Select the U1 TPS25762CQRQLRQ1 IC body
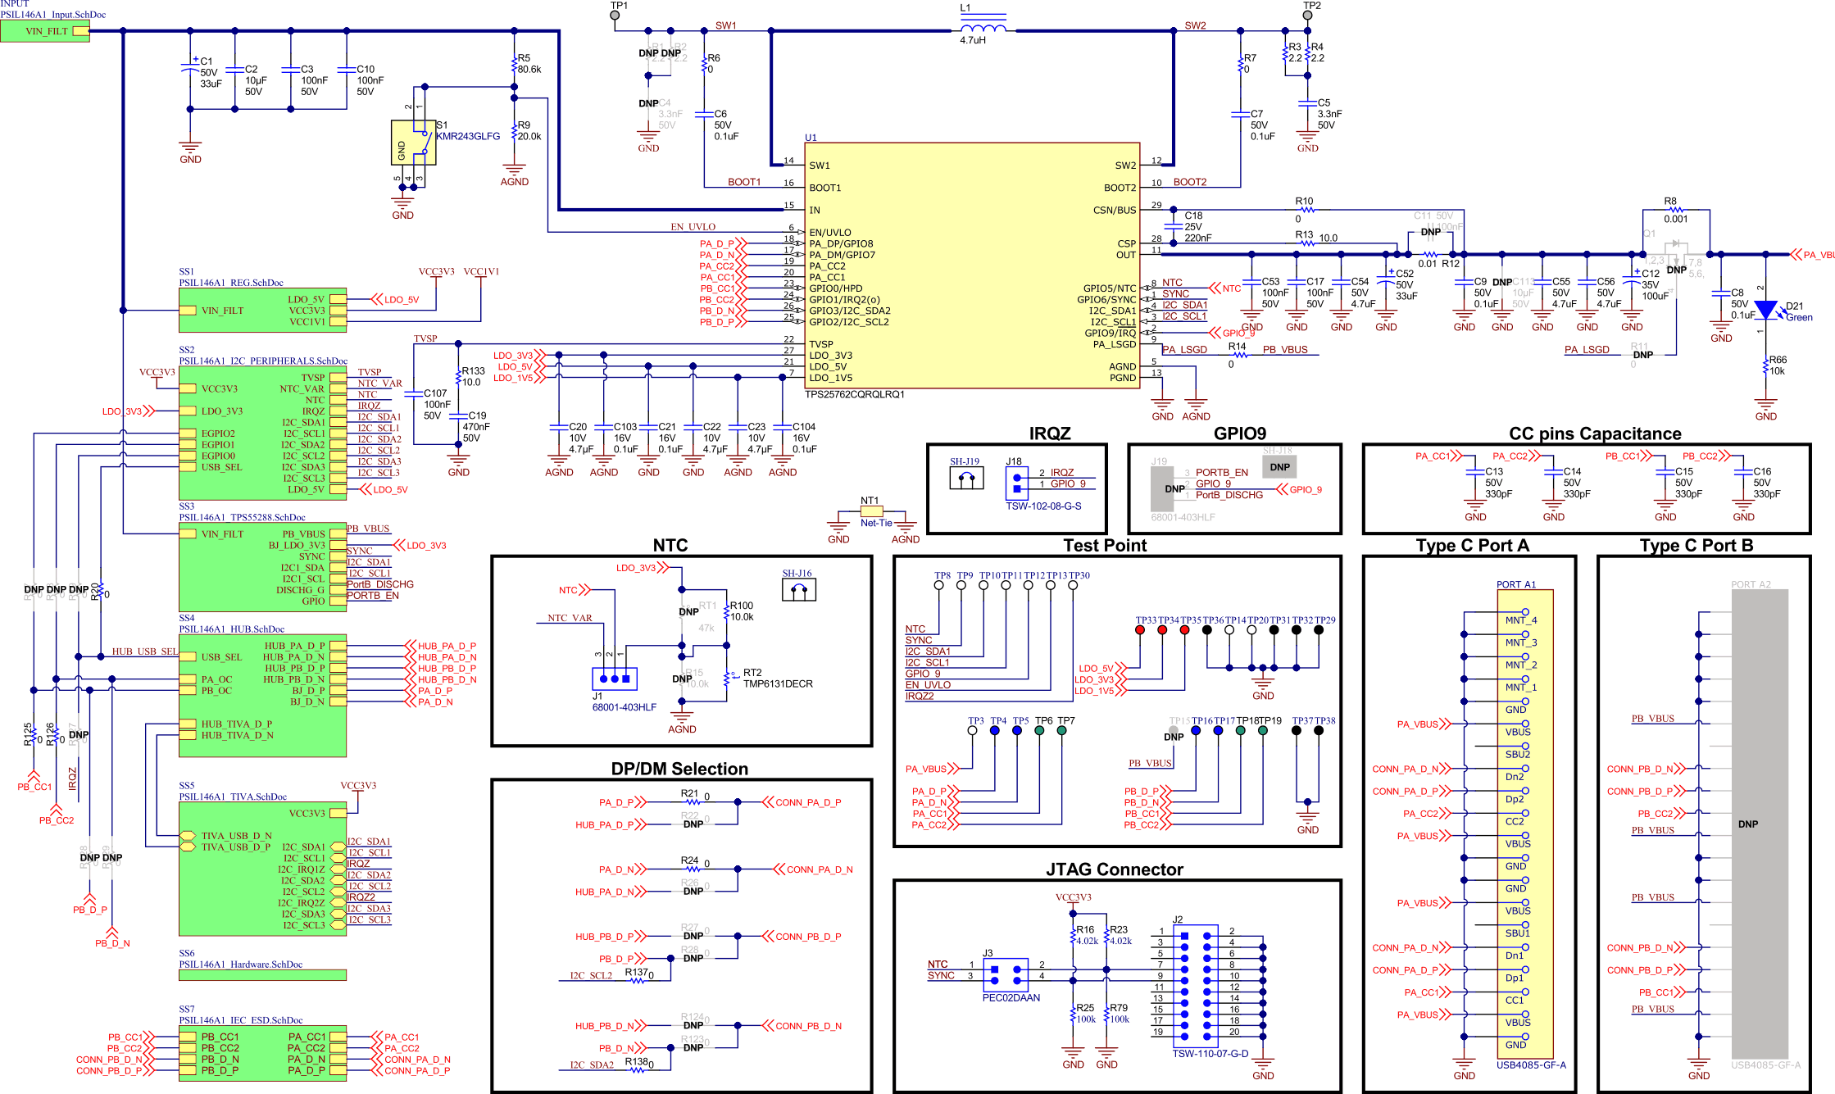The width and height of the screenshot is (1835, 1094). (x=972, y=266)
